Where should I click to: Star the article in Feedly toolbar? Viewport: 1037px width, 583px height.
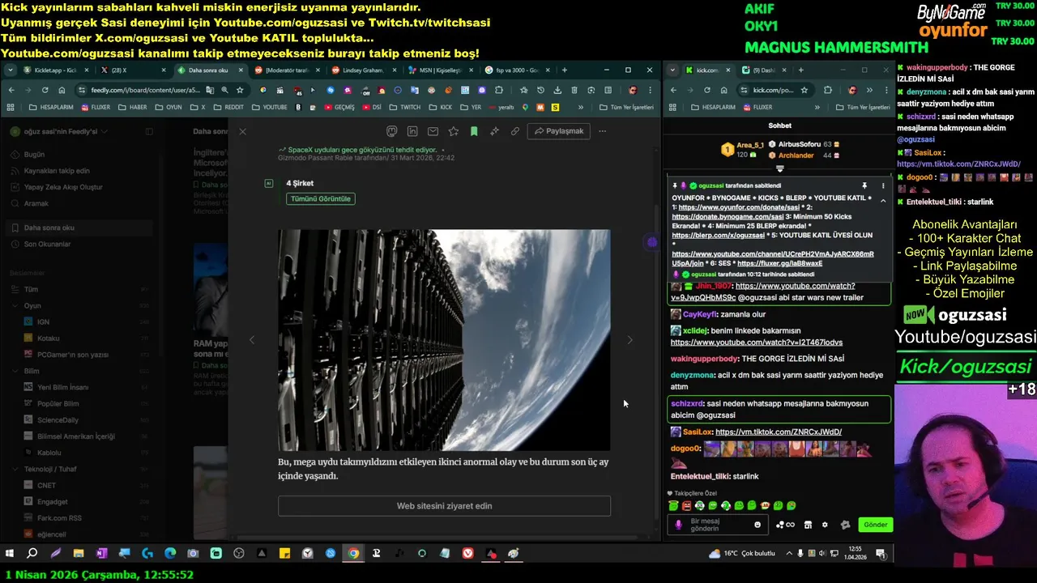tap(454, 131)
